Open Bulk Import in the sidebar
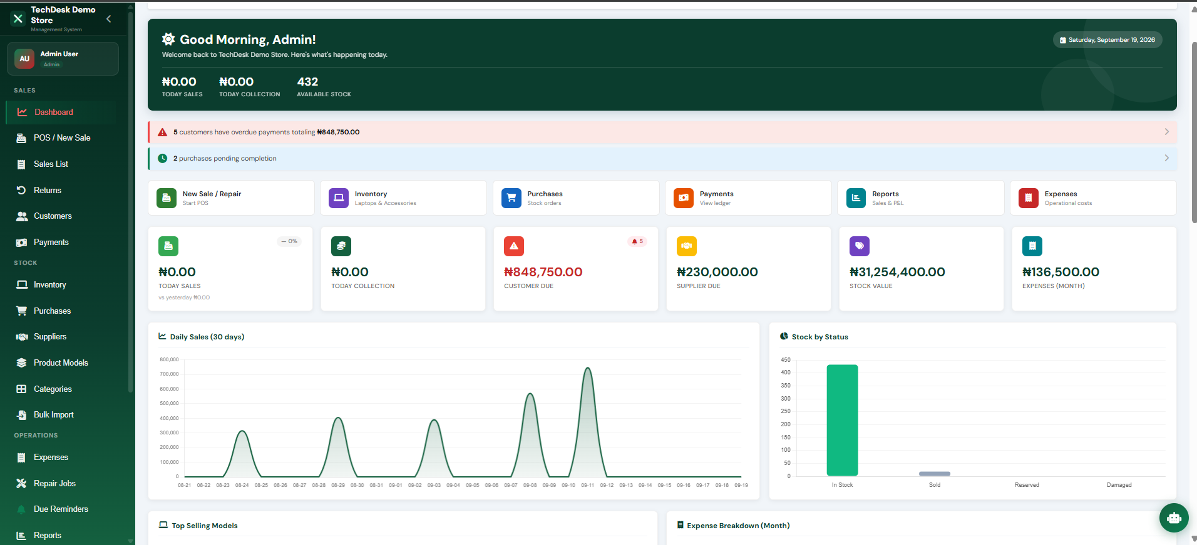 pos(61,415)
